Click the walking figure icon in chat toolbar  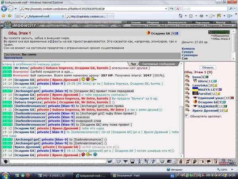[139, 161]
